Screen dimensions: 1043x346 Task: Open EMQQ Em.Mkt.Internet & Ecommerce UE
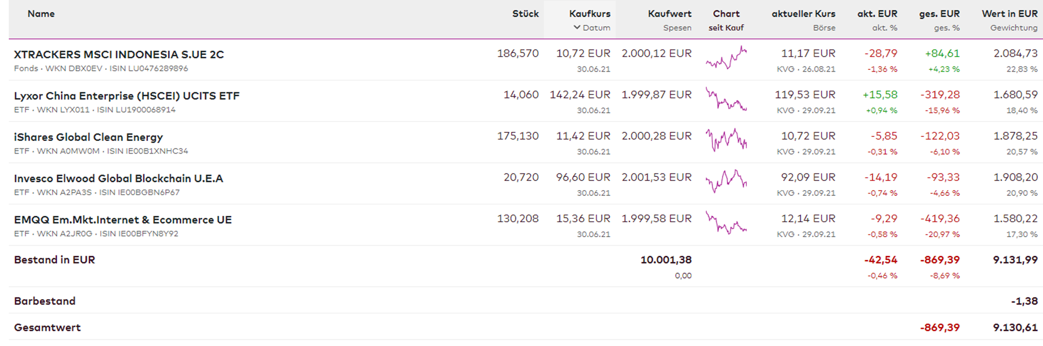click(x=123, y=219)
